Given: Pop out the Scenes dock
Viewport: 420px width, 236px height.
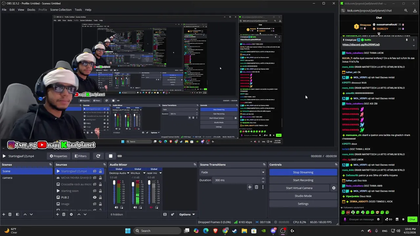Looking at the screenshot, I should [x=50, y=165].
